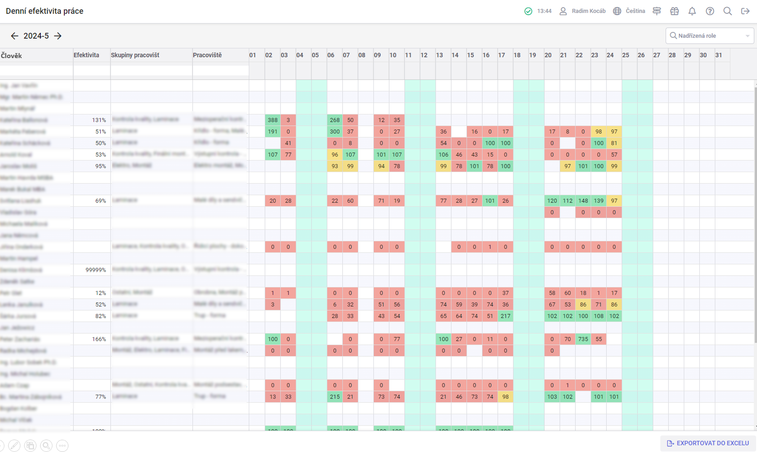Image resolution: width=757 pixels, height=452 pixels.
Task: Click efficiency value 95%
Action: click(x=100, y=166)
